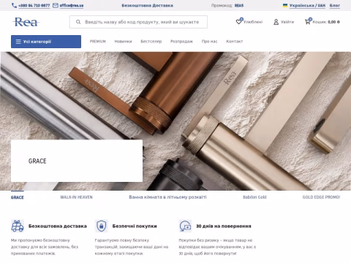
Task: Open the PREMIUM menu item
Action: (98, 42)
